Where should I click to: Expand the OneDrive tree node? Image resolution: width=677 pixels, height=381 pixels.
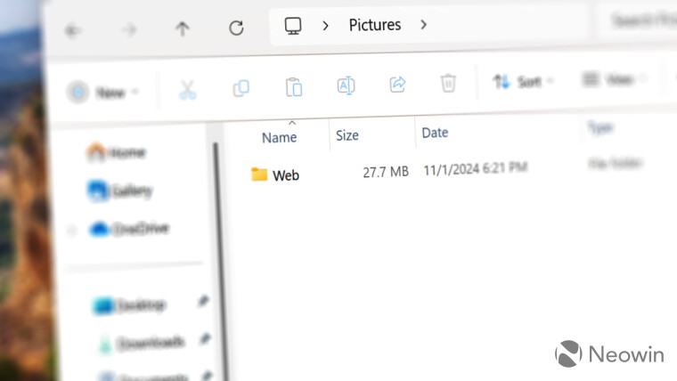point(71,230)
